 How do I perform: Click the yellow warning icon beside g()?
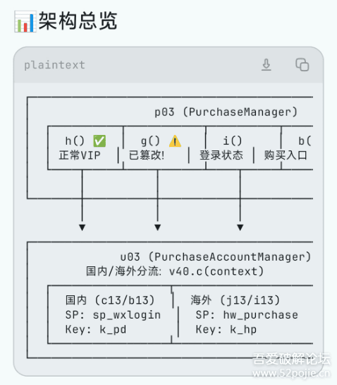175,141
